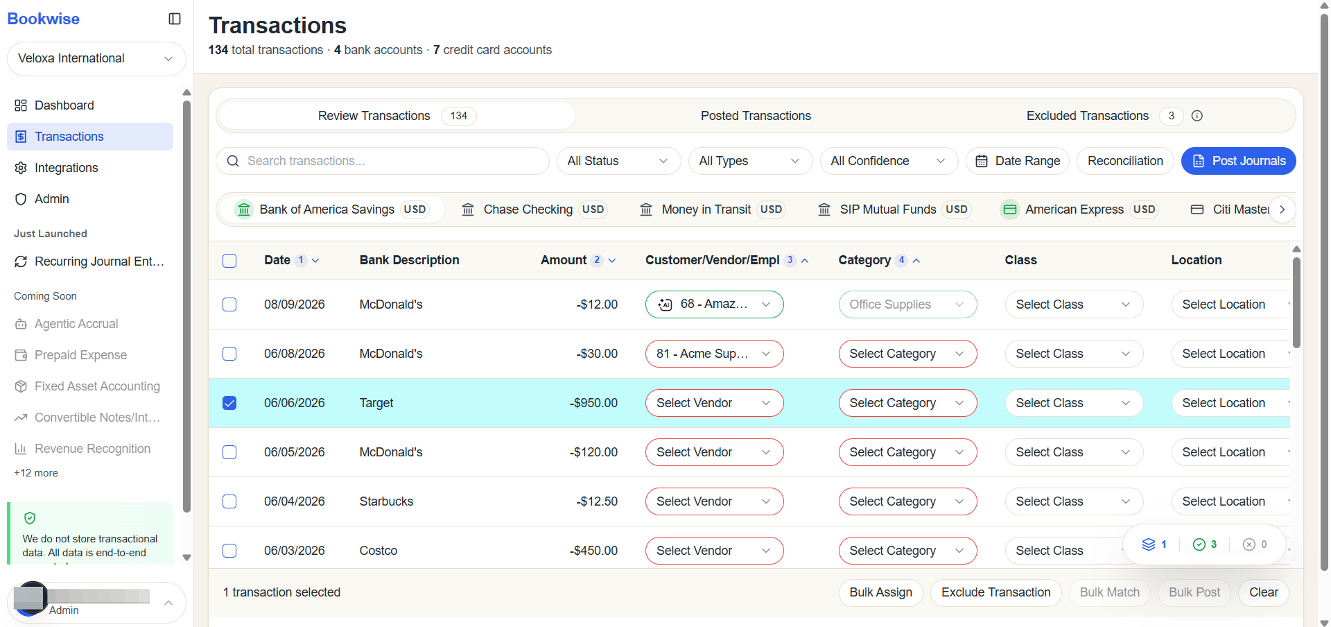Click the AI icon in the 68 - Amaz vendor field
Image resolution: width=1331 pixels, height=627 pixels.
[x=665, y=304]
